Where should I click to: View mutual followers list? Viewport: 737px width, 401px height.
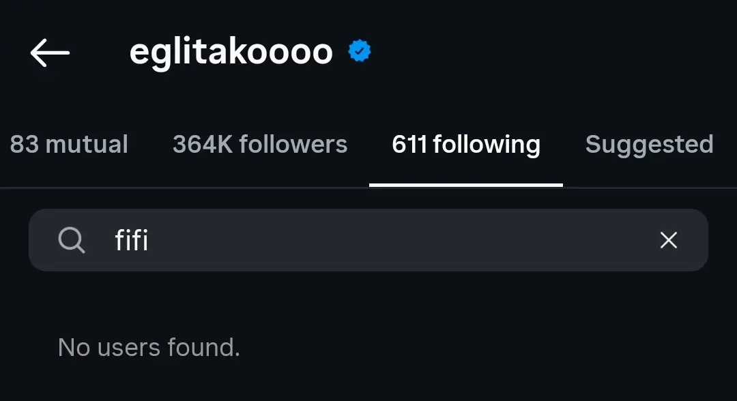pos(69,144)
